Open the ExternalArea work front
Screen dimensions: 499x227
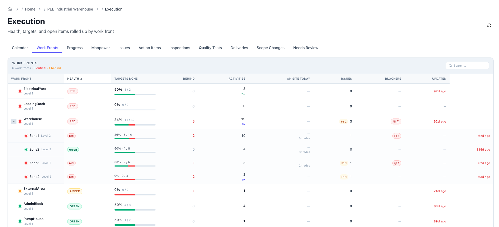34,189
